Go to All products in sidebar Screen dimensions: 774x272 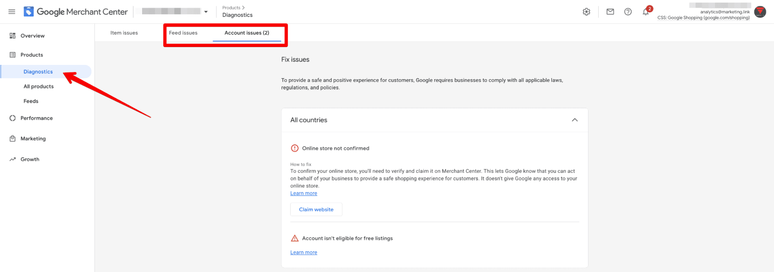[x=39, y=87]
